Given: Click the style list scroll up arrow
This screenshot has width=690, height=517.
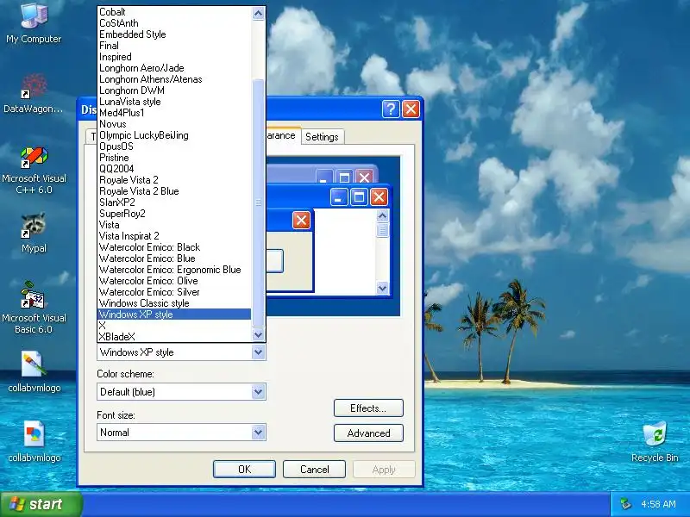Looking at the screenshot, I should [258, 14].
